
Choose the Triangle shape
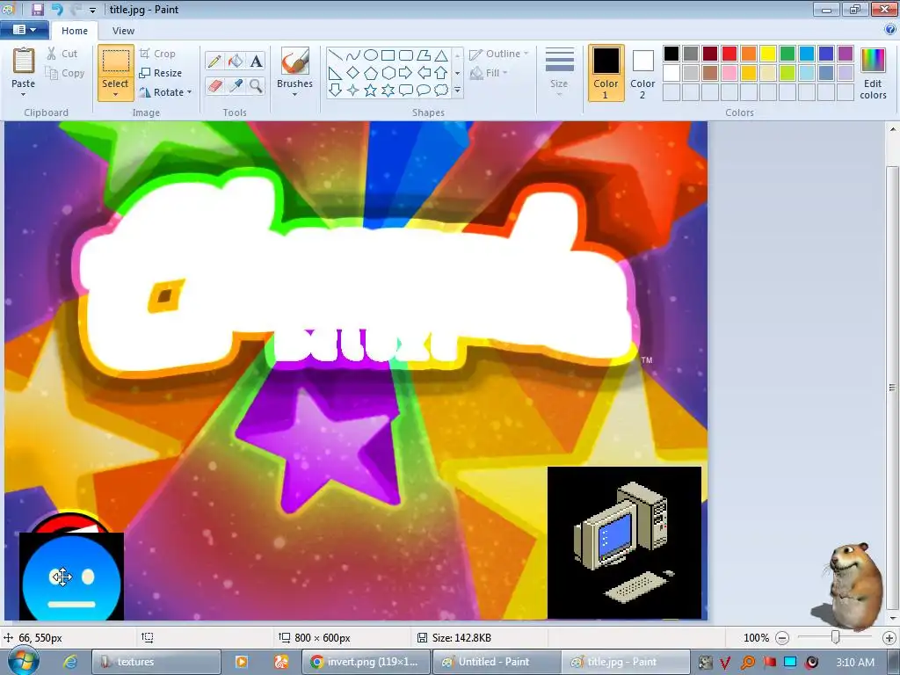pos(441,55)
